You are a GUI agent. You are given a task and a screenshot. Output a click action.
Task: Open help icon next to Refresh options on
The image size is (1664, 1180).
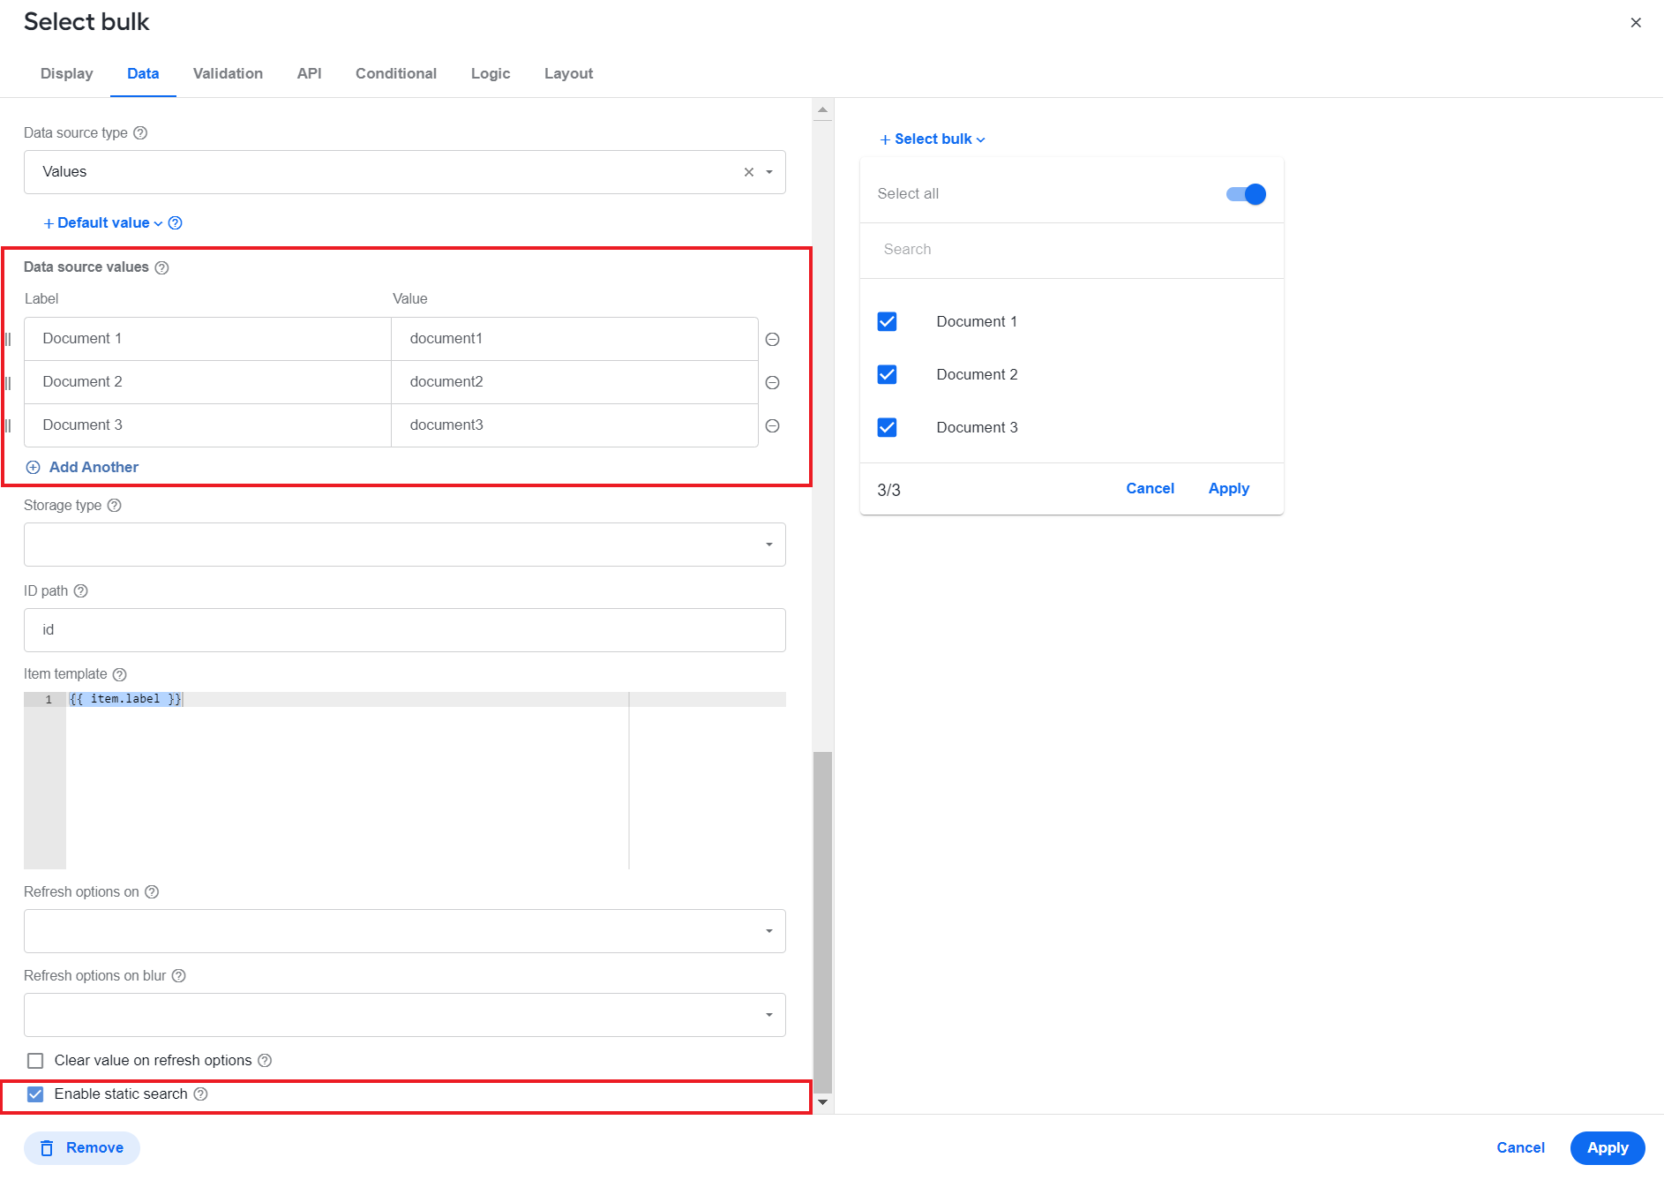pyautogui.click(x=152, y=892)
